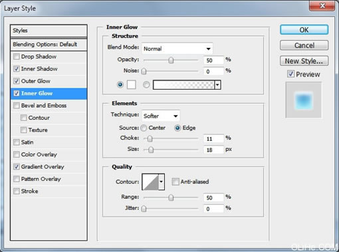Viewport: 339px width, 252px height.
Task: Click the Size value input field
Action: (213, 150)
